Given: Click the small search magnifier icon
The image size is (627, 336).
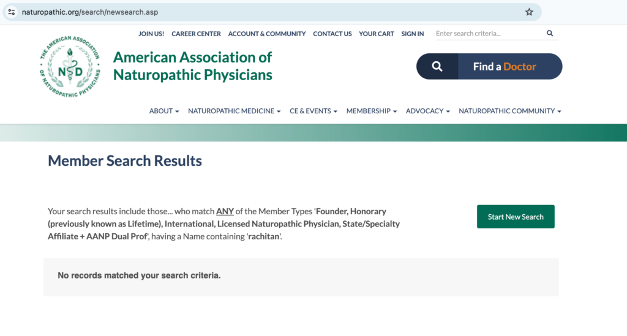Looking at the screenshot, I should pos(550,34).
